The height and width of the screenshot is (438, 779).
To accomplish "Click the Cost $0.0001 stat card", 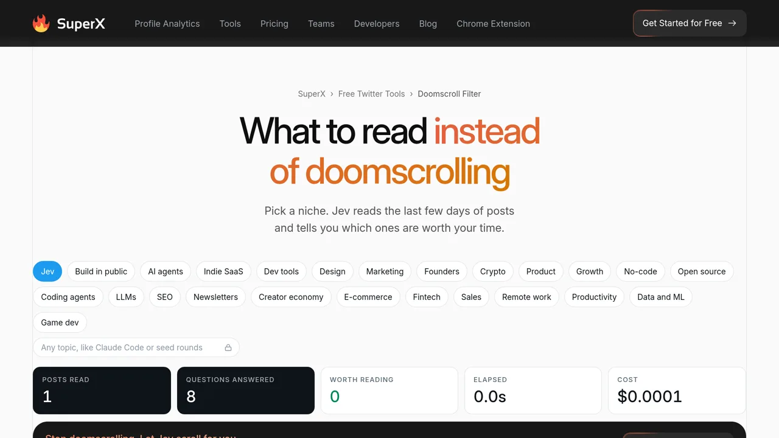I will pyautogui.click(x=677, y=391).
